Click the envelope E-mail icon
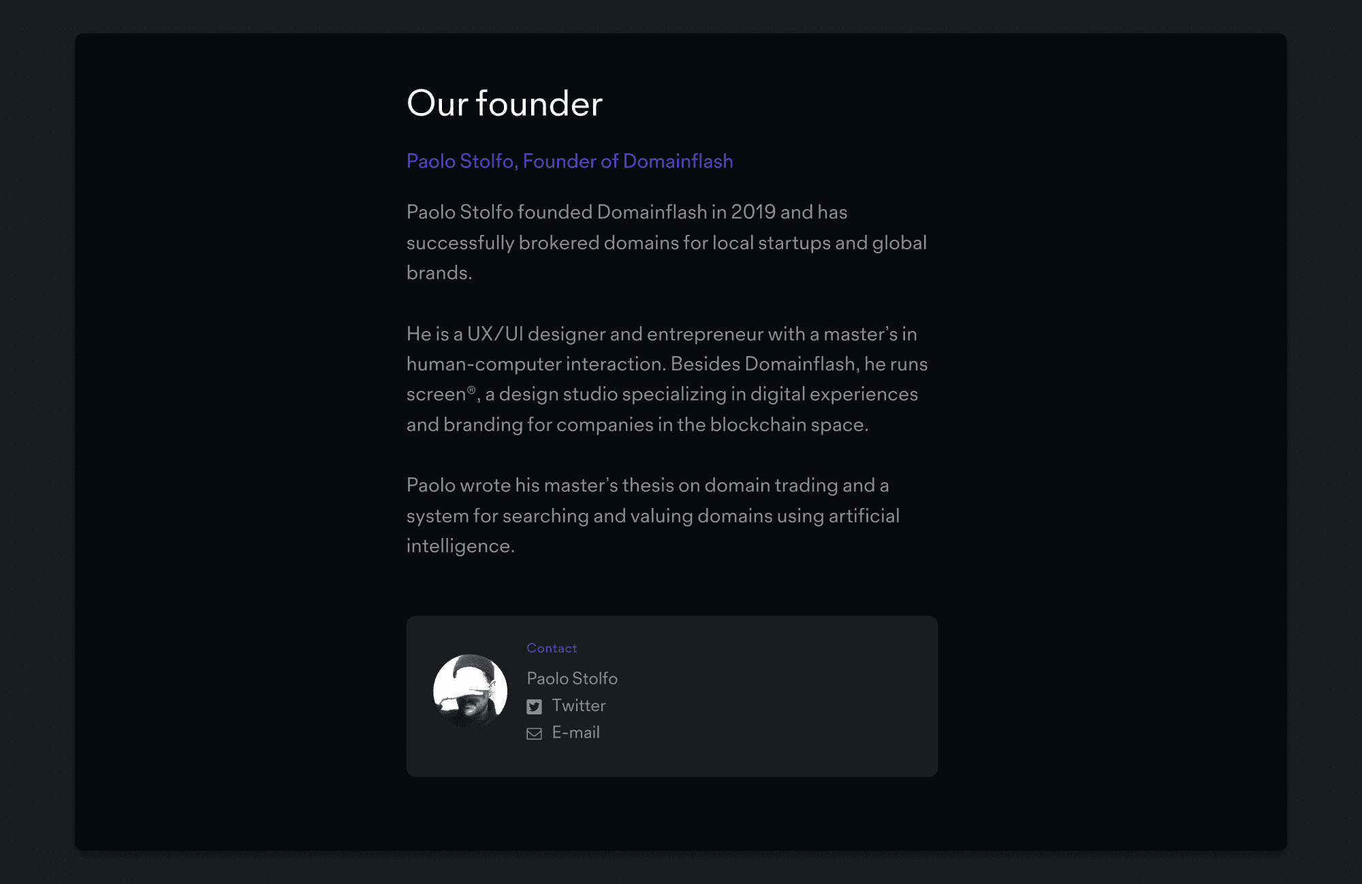1362x884 pixels. 535,733
